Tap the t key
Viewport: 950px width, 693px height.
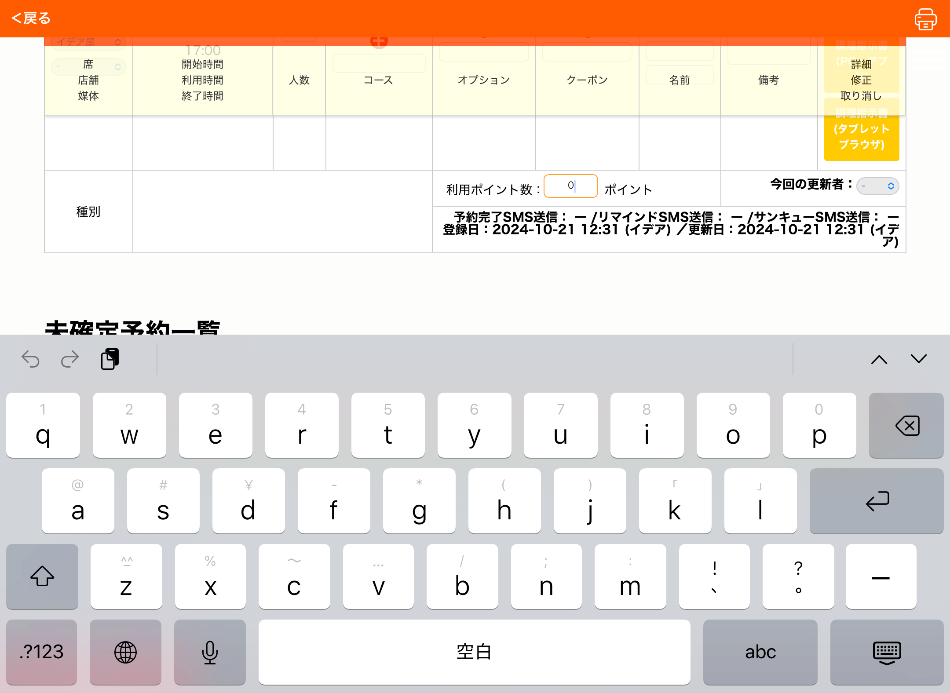(x=388, y=425)
